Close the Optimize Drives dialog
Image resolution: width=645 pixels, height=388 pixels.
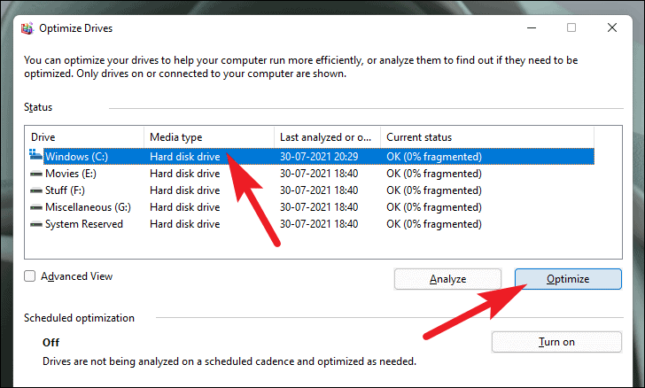(x=612, y=27)
